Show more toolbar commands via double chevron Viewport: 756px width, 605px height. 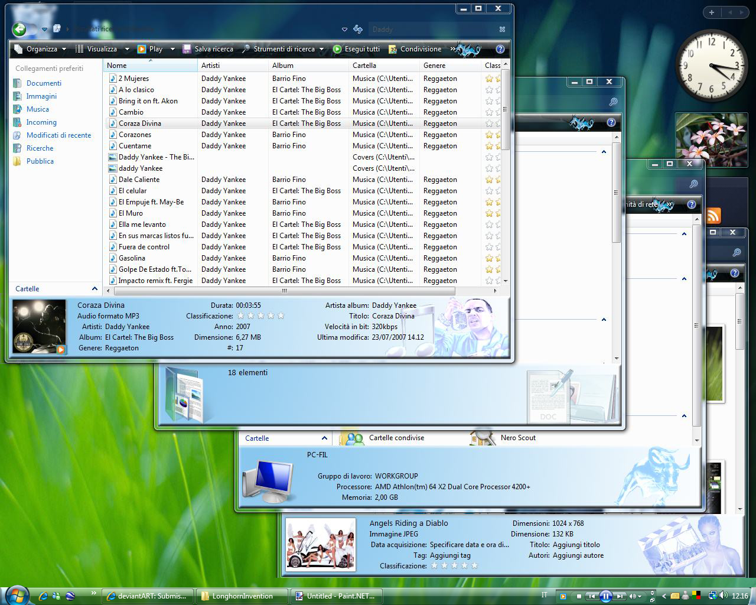[453, 49]
